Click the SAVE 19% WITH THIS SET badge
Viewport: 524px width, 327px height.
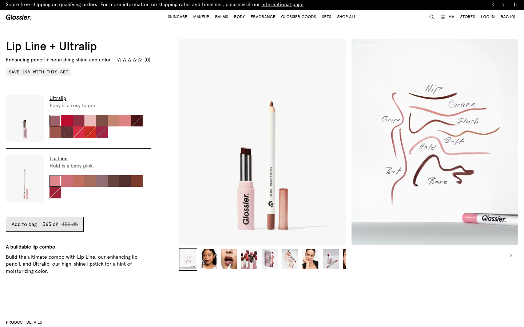pos(39,72)
